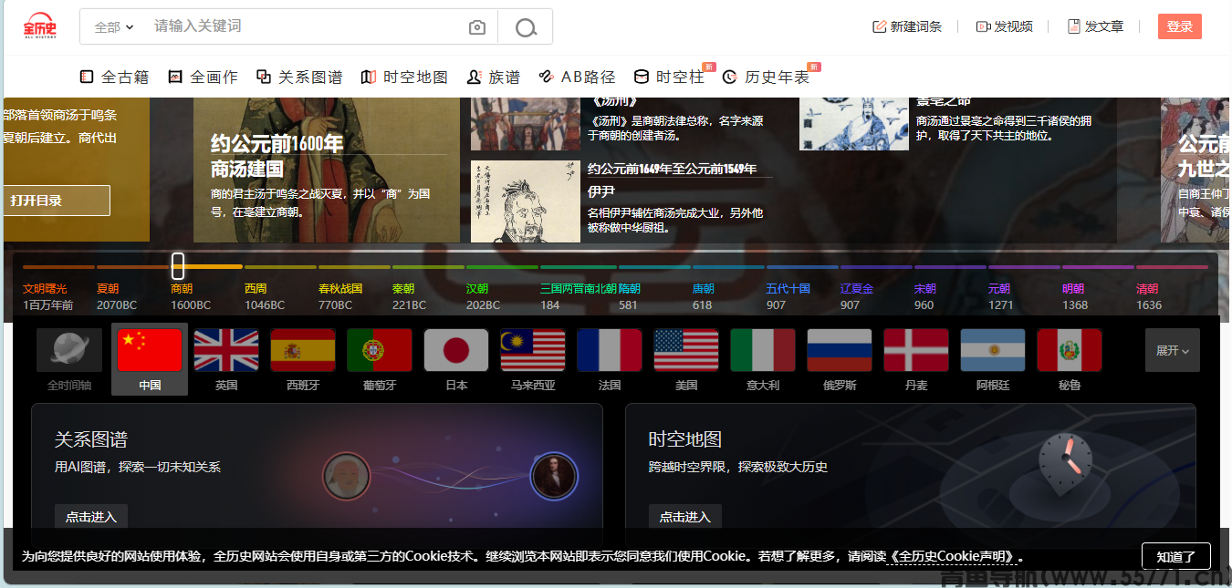Click the magnifier search button
The width and height of the screenshot is (1232, 588).
pos(526,27)
